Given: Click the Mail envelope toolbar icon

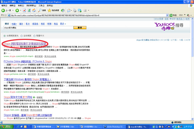Looking at the screenshot, I should tap(69, 11).
